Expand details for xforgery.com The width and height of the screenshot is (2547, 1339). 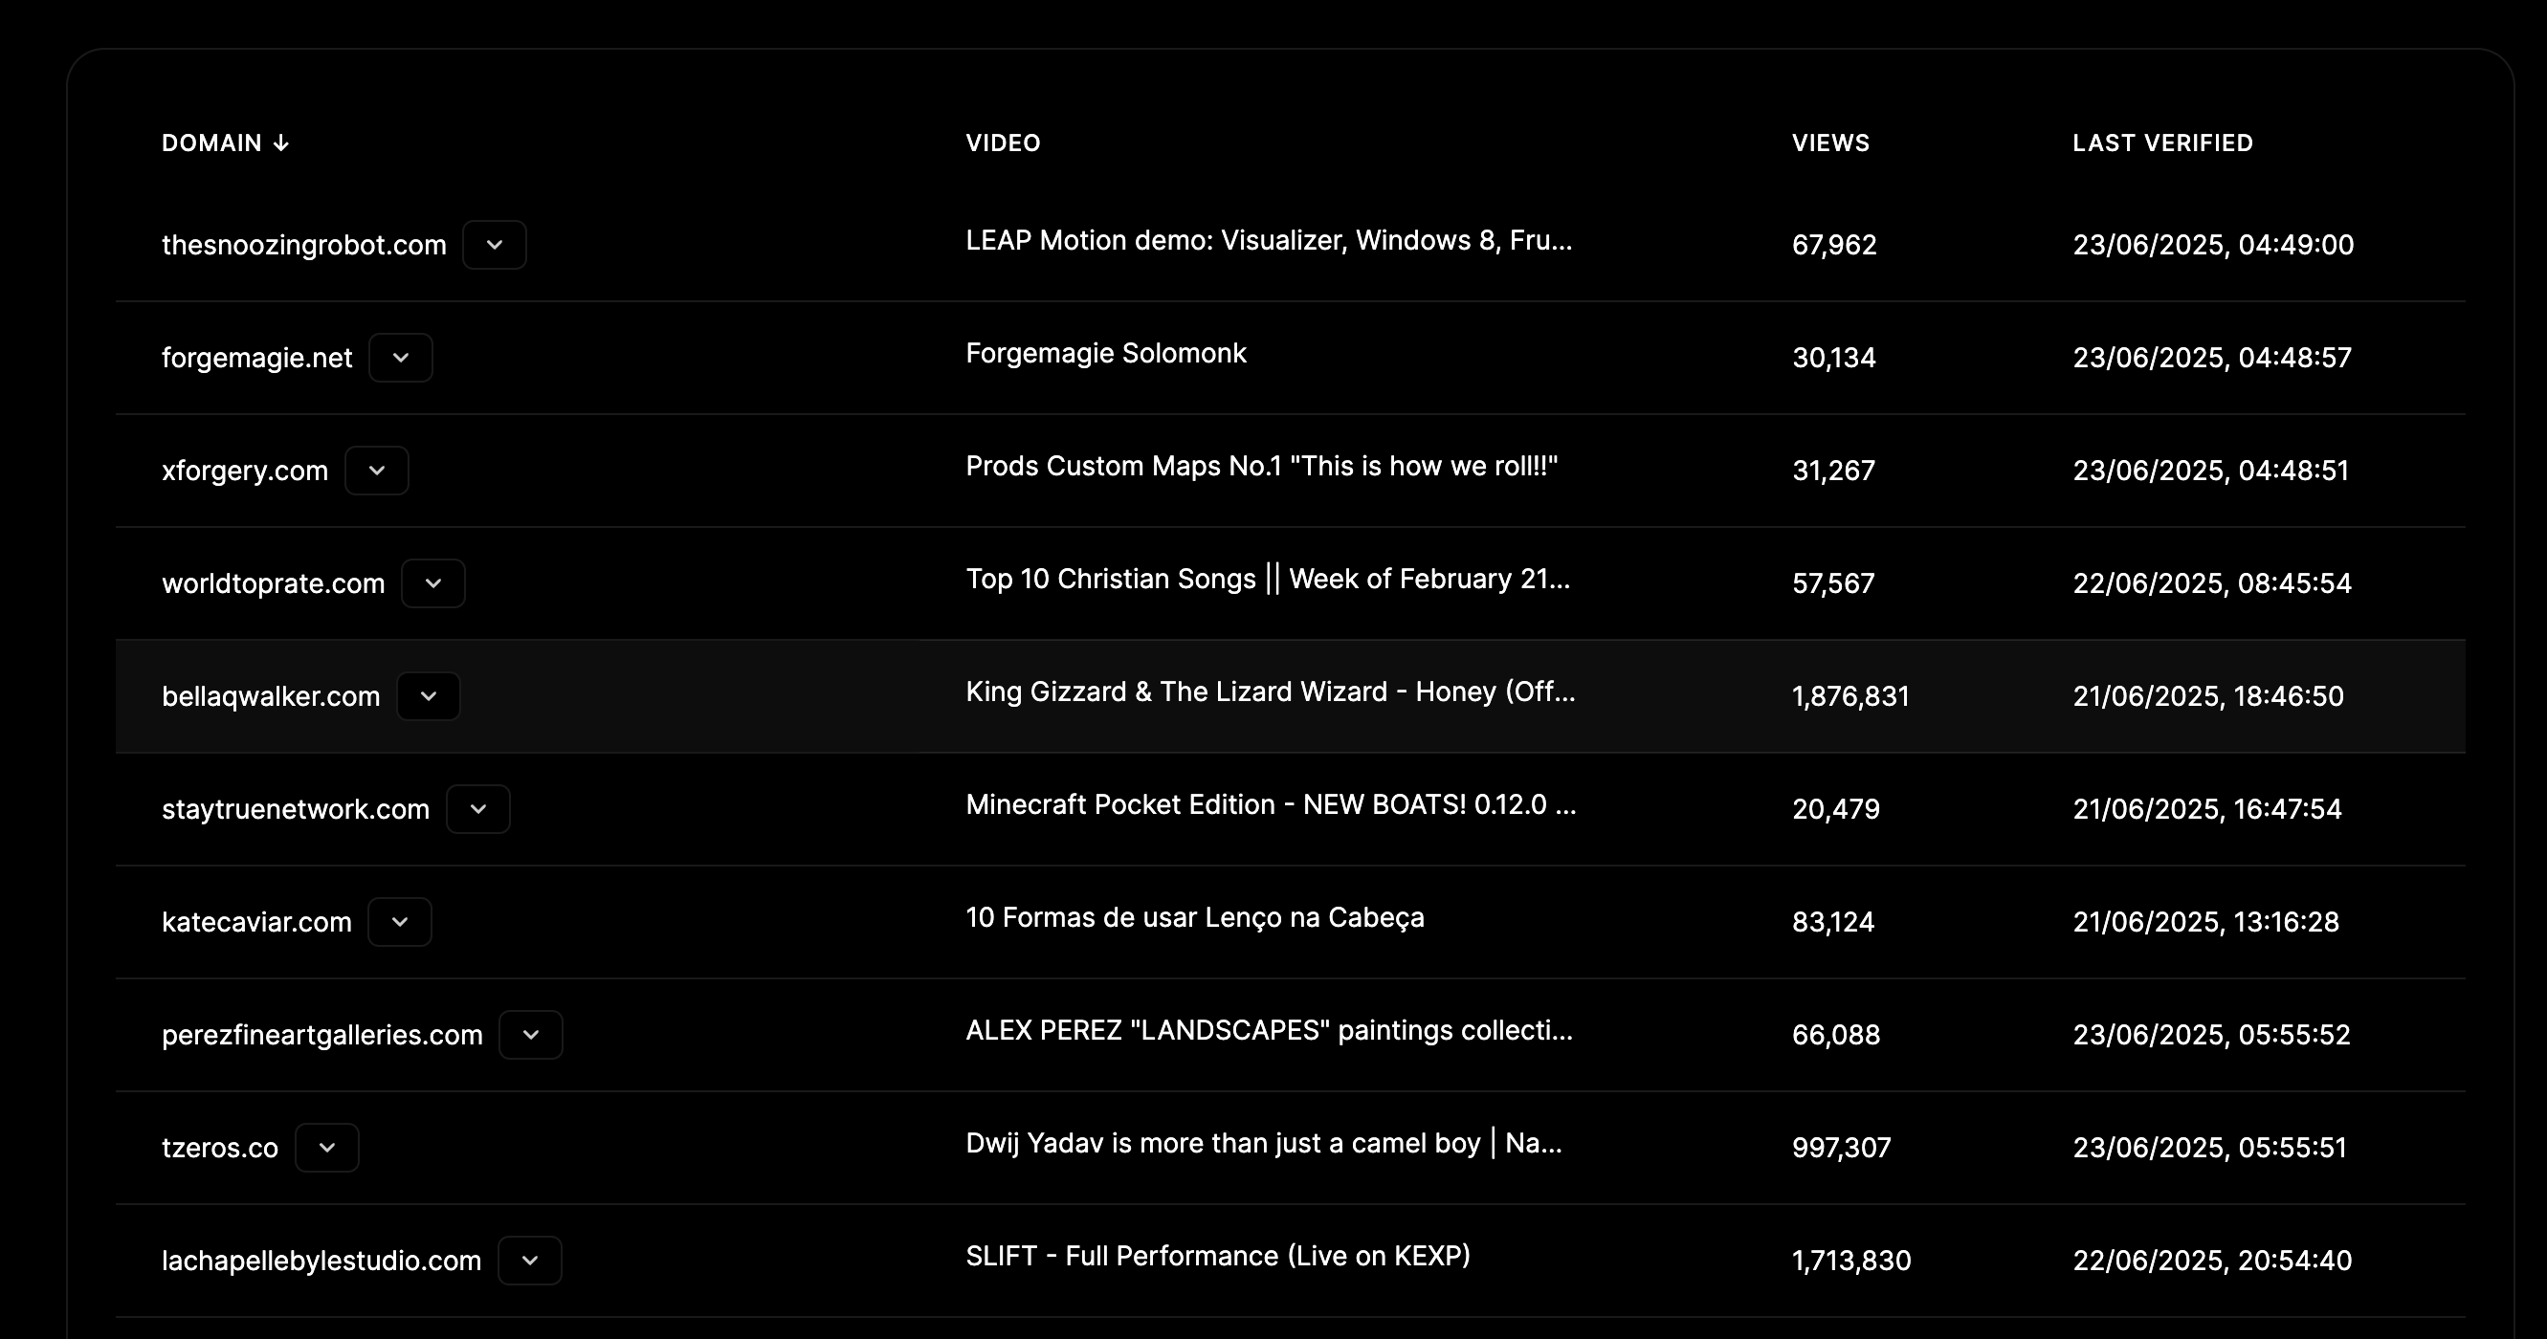377,471
